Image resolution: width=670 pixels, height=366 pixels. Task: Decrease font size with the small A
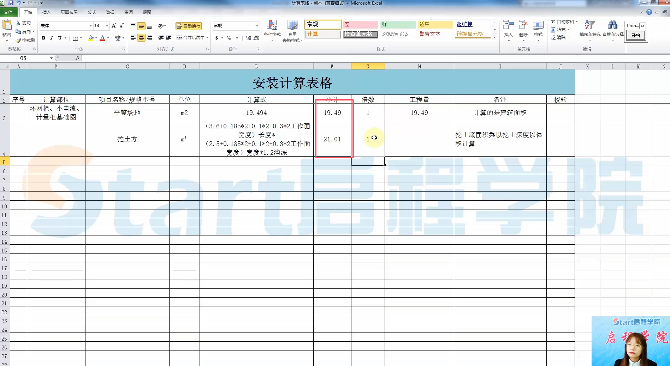121,26
